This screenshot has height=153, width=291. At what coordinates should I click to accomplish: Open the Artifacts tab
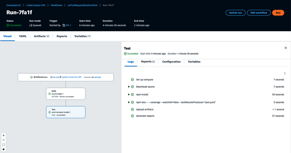41,36
